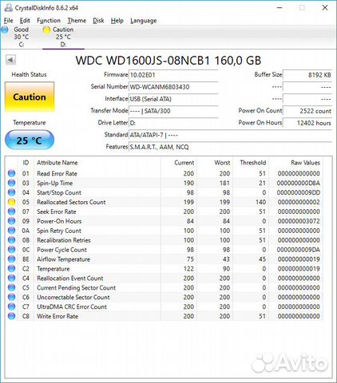
Task: Click the Transfer Mode field SATA/300
Action: click(173, 111)
